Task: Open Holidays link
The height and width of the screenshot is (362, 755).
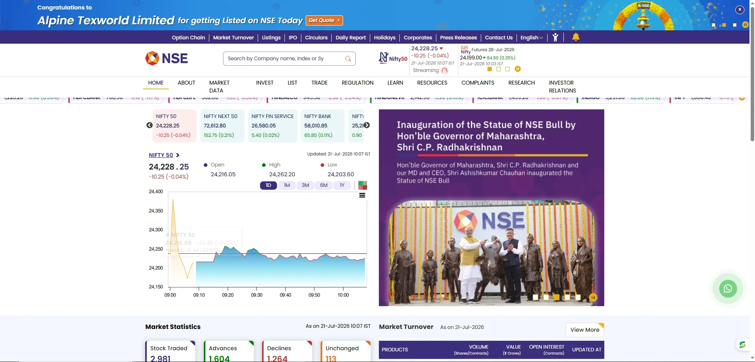Action: (x=384, y=38)
